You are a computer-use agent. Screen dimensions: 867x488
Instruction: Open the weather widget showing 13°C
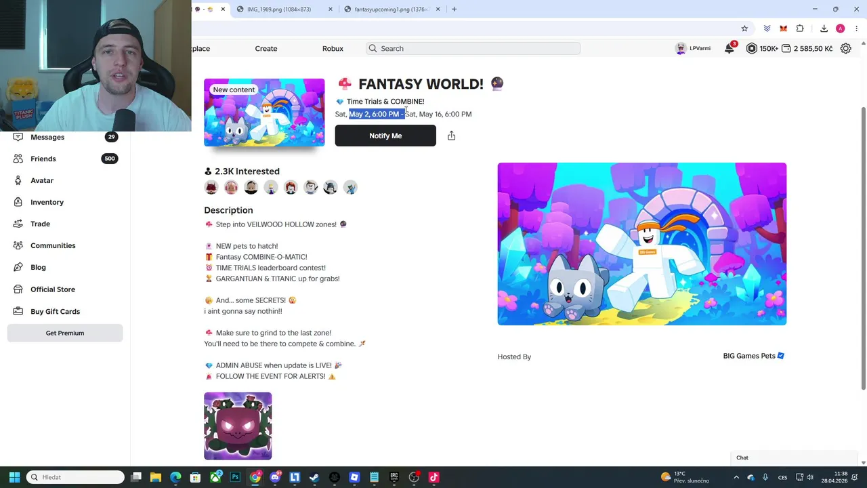[x=685, y=477]
